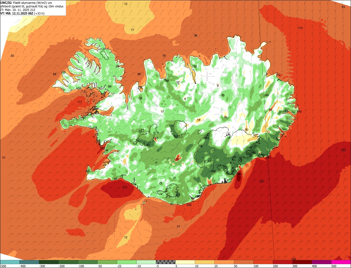The height and width of the screenshot is (268, 351).
Task: Select legend swatch between -100 and -50
Action: (x=87, y=262)
